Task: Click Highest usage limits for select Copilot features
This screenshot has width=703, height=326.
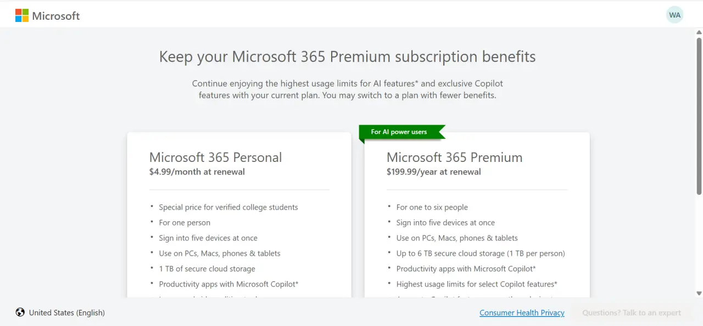Action: 477,284
